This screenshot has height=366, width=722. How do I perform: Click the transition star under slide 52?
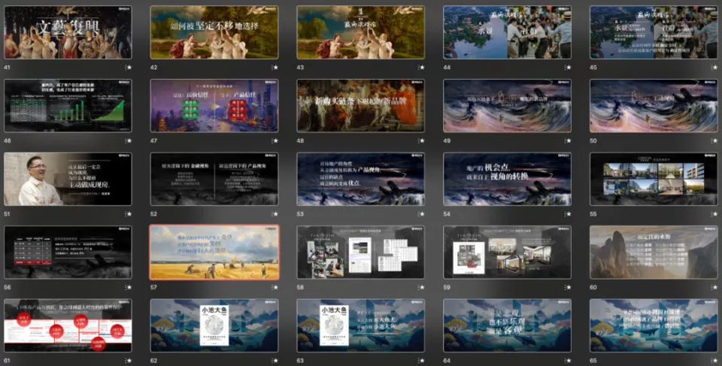pyautogui.click(x=275, y=214)
